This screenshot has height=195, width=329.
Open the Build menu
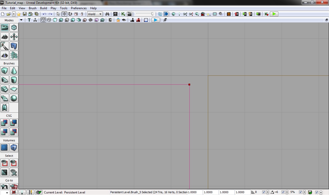(x=43, y=8)
